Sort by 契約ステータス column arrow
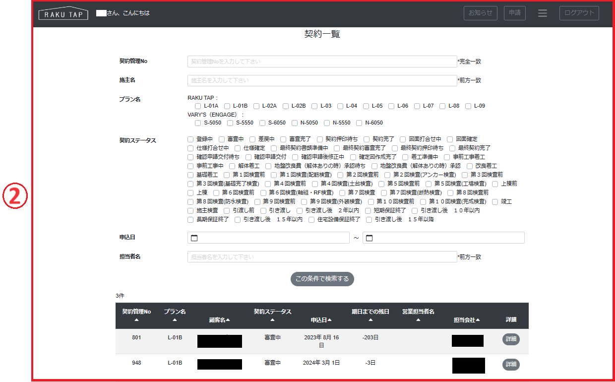Screen dimensions: 615x382 point(272,320)
